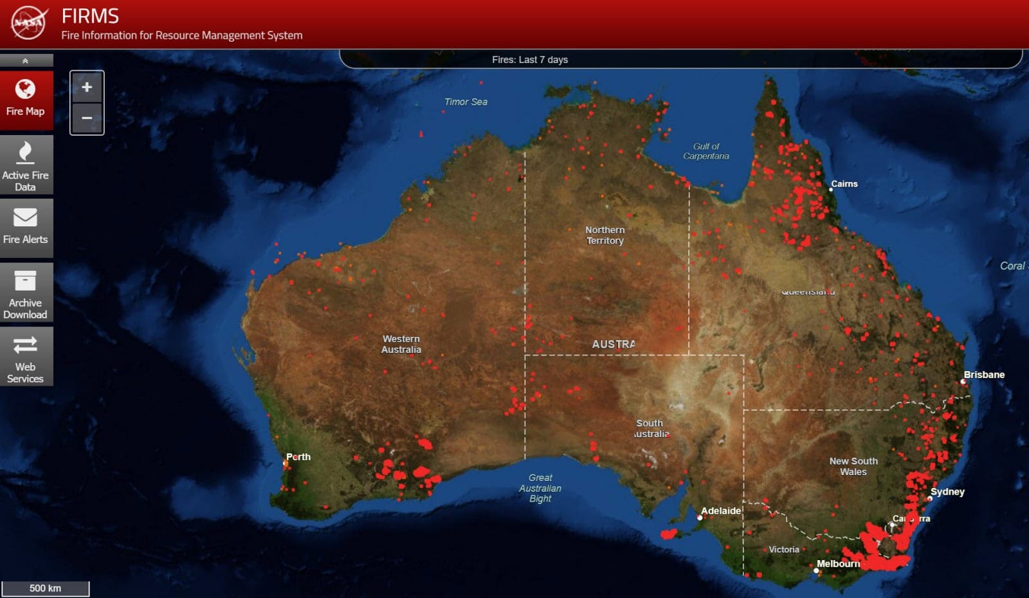This screenshot has height=598, width=1029.
Task: Zoom out with the minus button
Action: pyautogui.click(x=87, y=118)
